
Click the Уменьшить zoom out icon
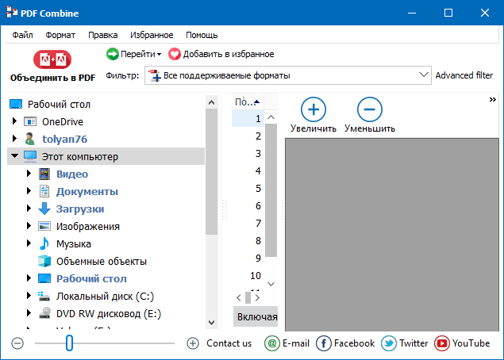point(369,109)
